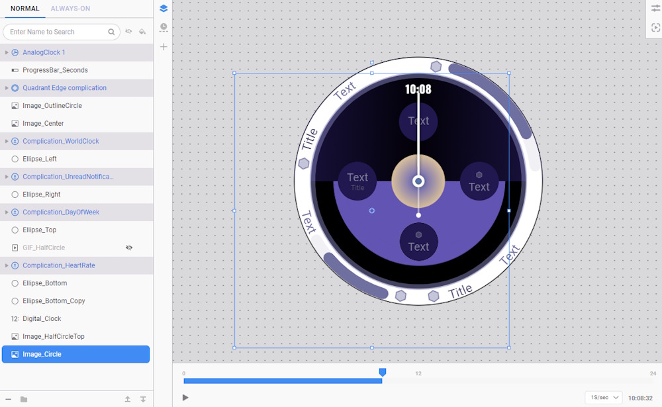Expand the Complication_HeartRate layer

click(7, 265)
